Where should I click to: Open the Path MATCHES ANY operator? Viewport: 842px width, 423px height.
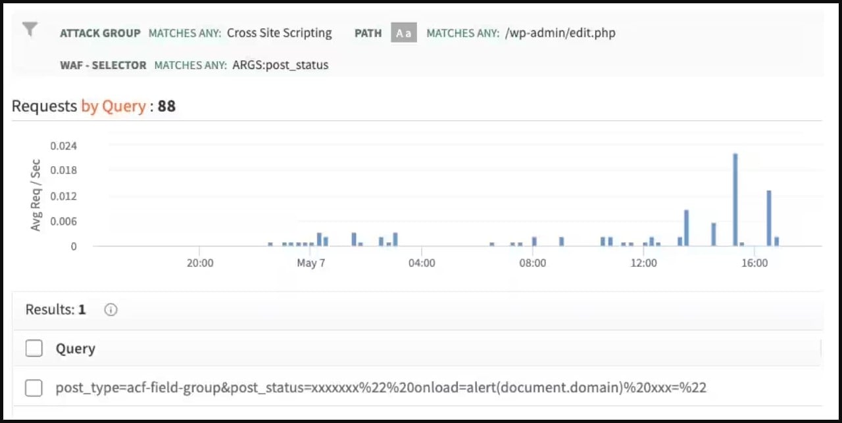(x=462, y=33)
